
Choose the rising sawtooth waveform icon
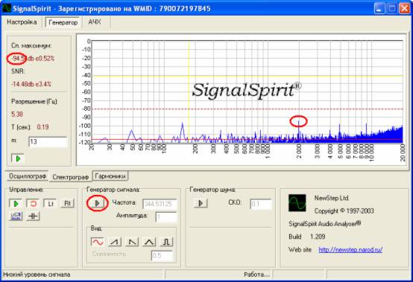pyautogui.click(x=115, y=242)
